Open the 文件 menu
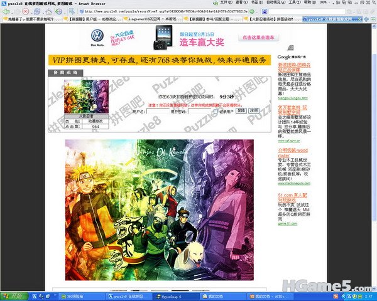Viewport: 377px width, 301px height. coord(226,2)
